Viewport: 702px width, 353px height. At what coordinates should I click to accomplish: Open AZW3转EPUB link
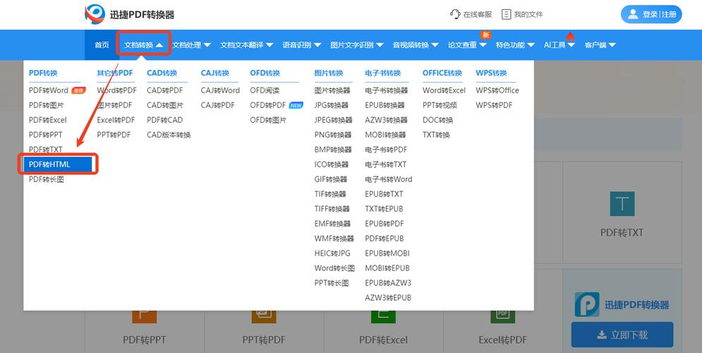click(388, 297)
